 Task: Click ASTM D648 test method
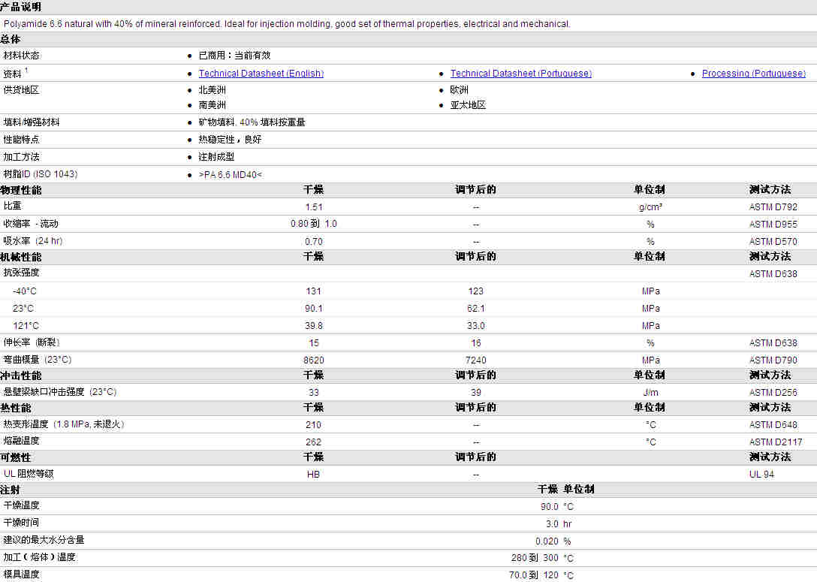773,424
